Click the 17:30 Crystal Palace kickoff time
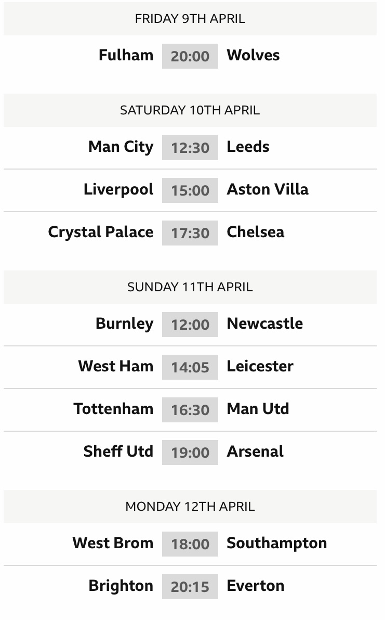 (190, 233)
